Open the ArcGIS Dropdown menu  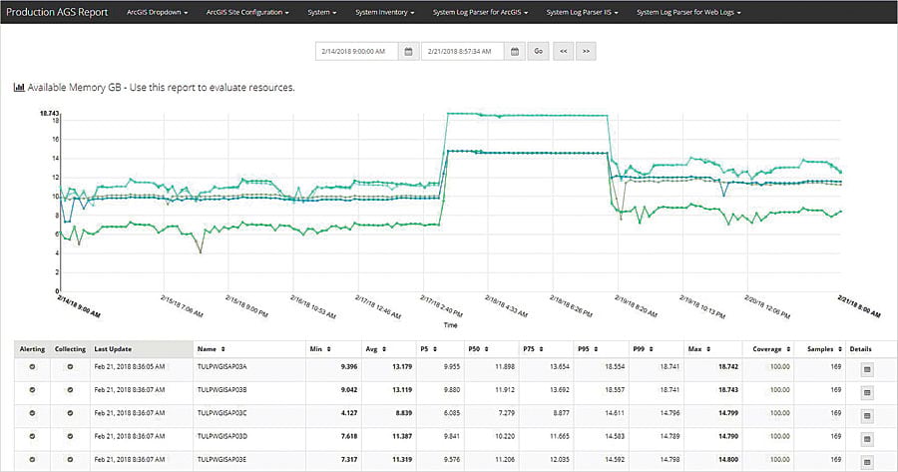click(x=157, y=12)
